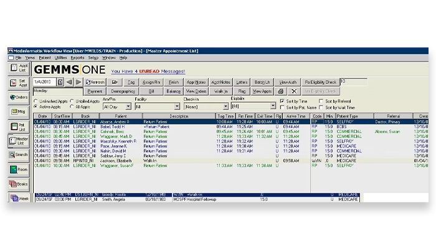The height and width of the screenshot is (249, 436).
Task: Open the Reports menu
Action: (x=77, y=58)
